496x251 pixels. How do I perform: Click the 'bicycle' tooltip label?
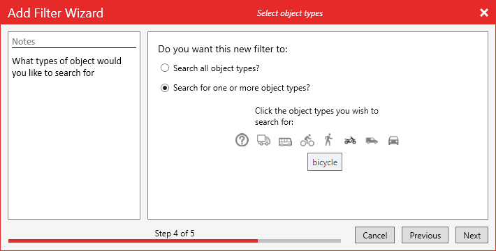(325, 162)
